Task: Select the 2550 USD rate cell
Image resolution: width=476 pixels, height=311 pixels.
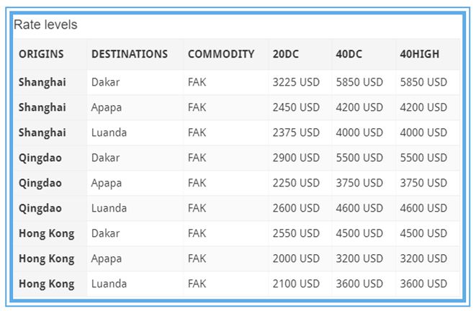Action: point(296,233)
